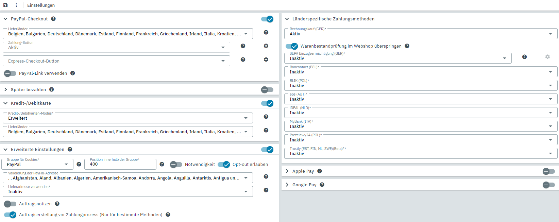The image size is (559, 222).
Task: Open the Gruppe für Cookies dropdown
Action: 37,165
